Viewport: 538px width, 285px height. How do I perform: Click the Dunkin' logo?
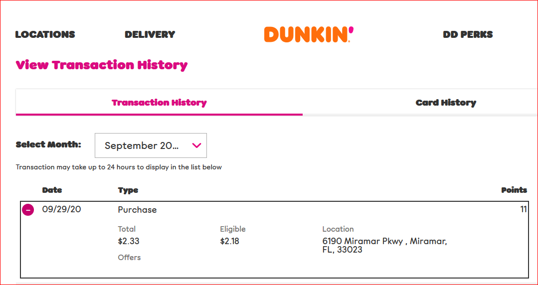click(309, 34)
